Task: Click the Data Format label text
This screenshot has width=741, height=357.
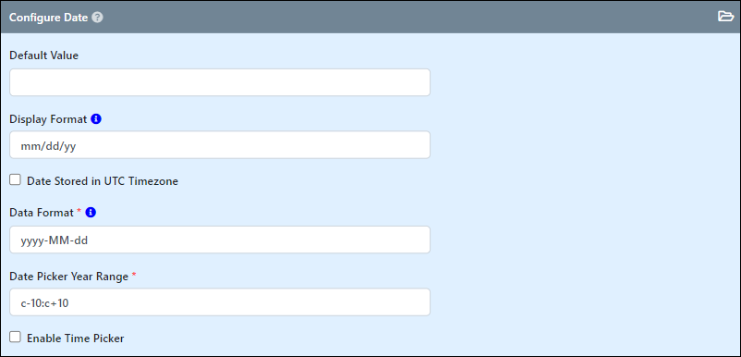Action: (42, 213)
